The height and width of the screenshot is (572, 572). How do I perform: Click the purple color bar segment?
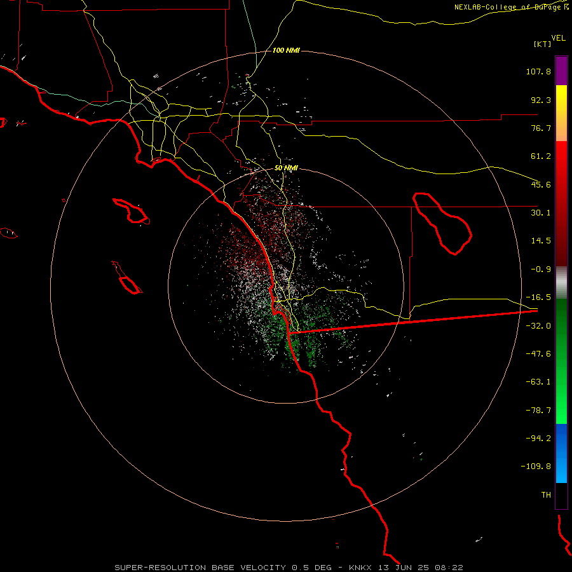click(x=561, y=71)
